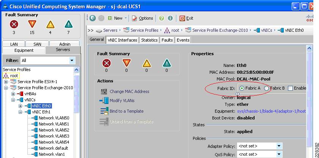Open the vNIC Interfaces tab

click(x=123, y=40)
